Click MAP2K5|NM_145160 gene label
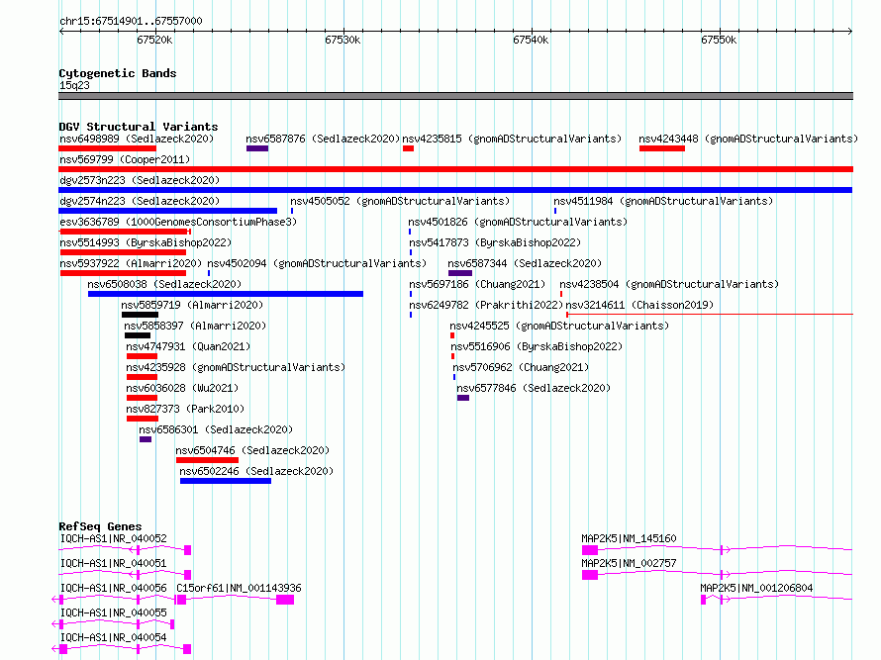 pos(629,538)
